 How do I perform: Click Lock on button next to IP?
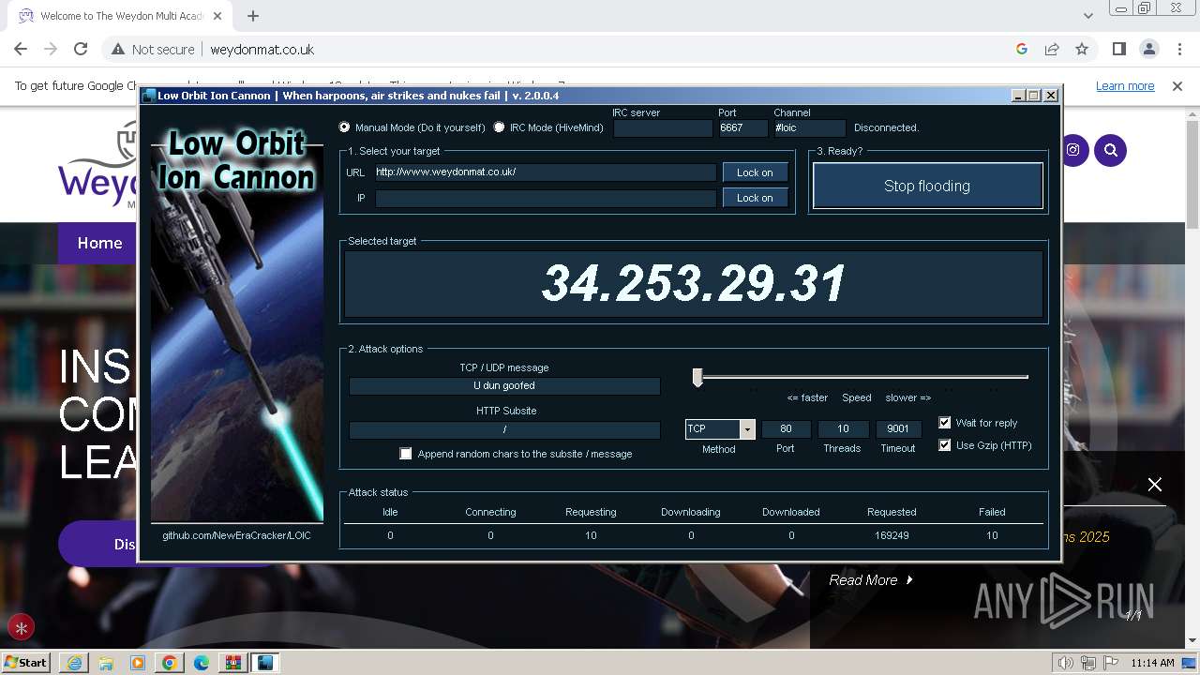coord(755,198)
